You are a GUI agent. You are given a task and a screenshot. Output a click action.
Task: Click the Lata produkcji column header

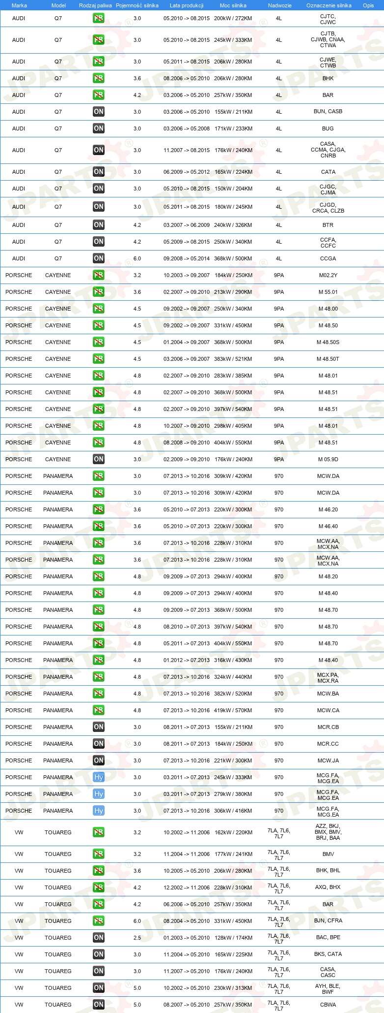point(187,5)
